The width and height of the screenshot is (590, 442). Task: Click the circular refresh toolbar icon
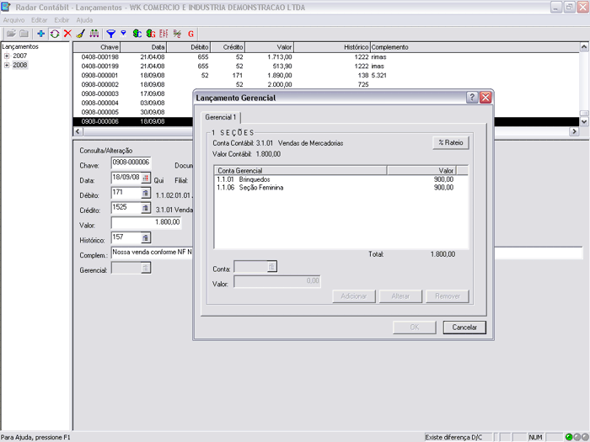tap(55, 34)
